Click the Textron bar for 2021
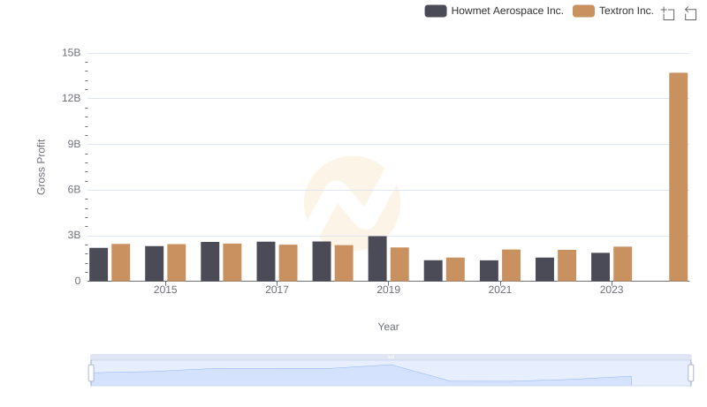 [511, 266]
